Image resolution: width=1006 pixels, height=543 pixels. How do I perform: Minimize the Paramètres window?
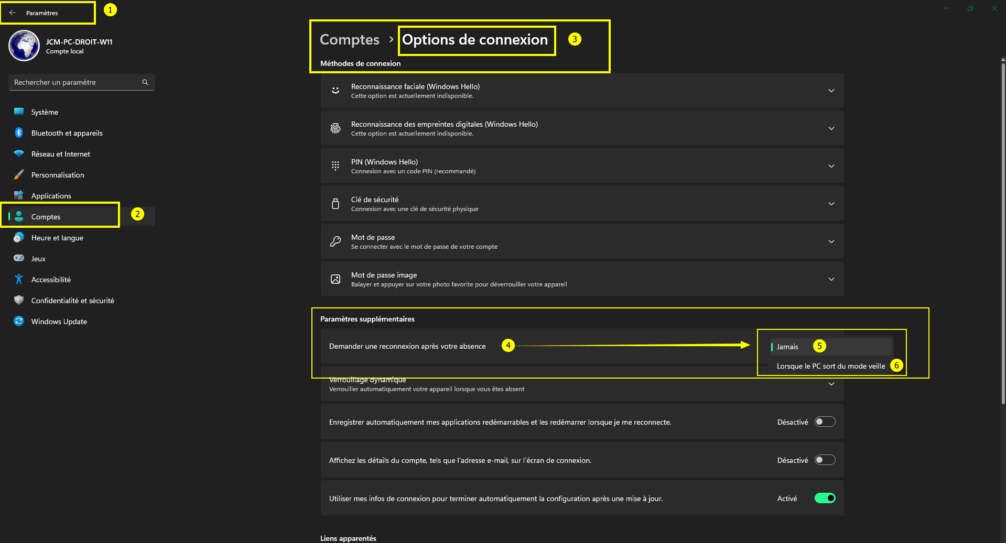(946, 8)
